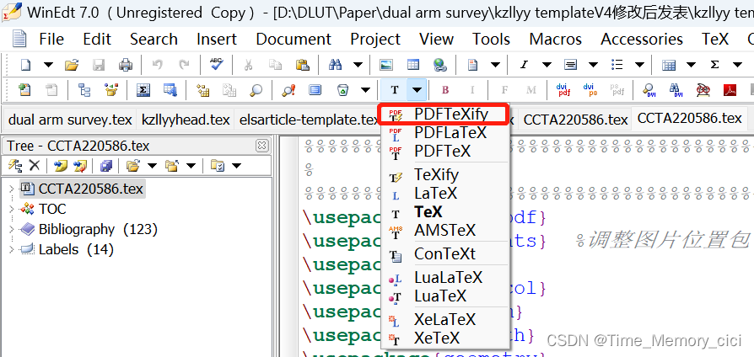Image resolution: width=754 pixels, height=357 pixels.
Task: Choose AMSTeX in the compiler menu
Action: point(444,232)
